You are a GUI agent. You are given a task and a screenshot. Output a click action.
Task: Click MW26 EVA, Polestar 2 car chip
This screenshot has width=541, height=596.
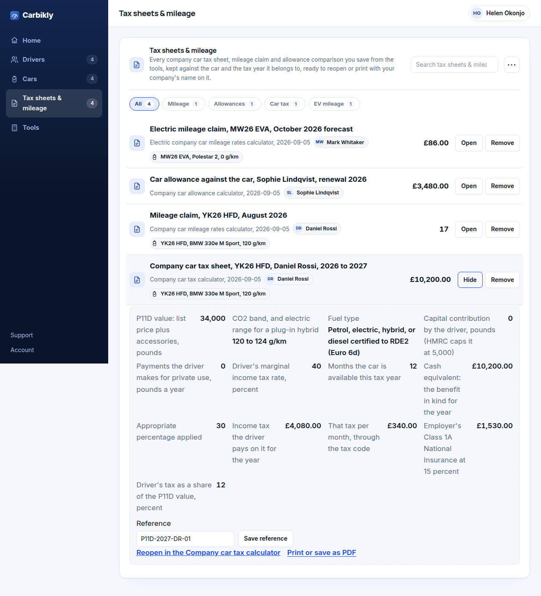tap(196, 157)
